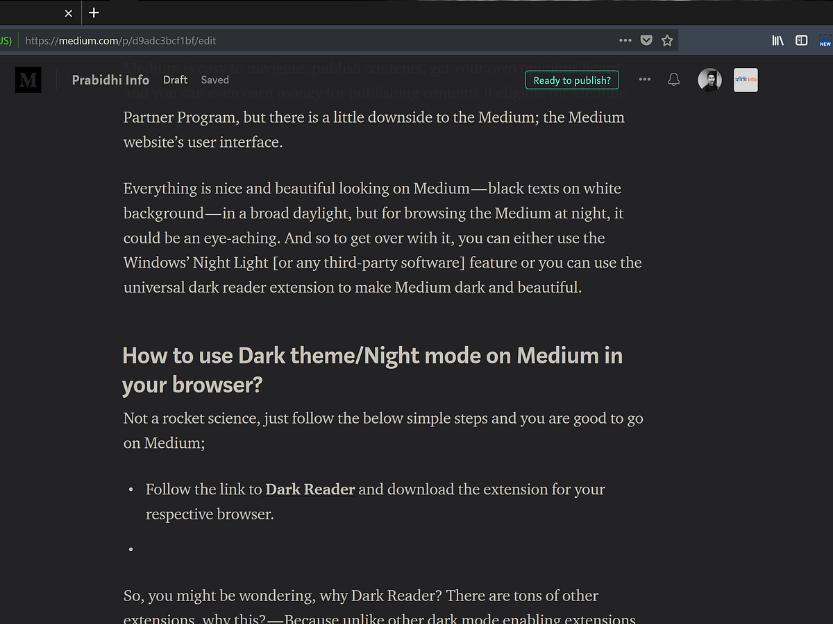This screenshot has width=833, height=624.
Task: Go to Medium home via M logo
Action: [x=28, y=80]
